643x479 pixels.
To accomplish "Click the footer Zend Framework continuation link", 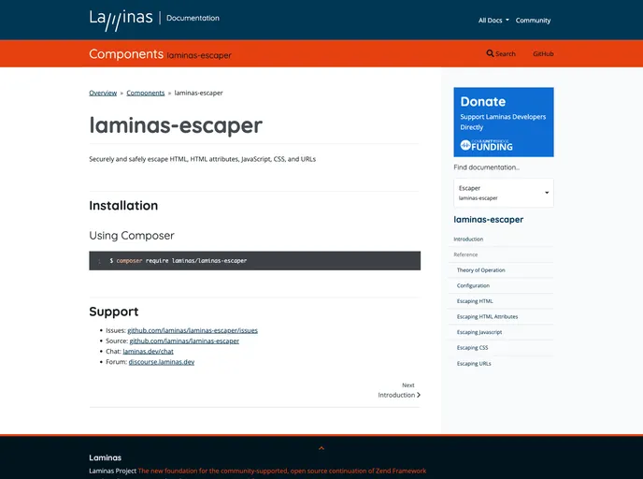I will coord(282,471).
